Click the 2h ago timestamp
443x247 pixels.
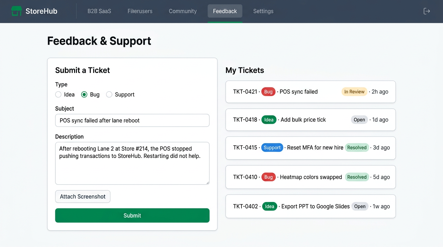point(380,92)
